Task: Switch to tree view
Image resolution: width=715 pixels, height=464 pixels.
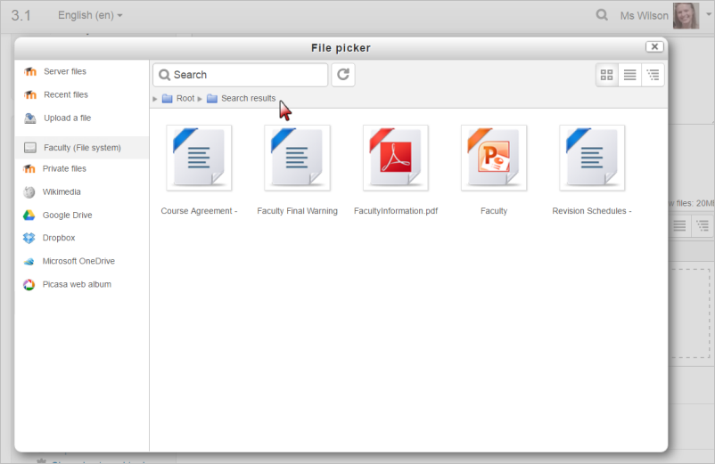Action: pos(653,75)
